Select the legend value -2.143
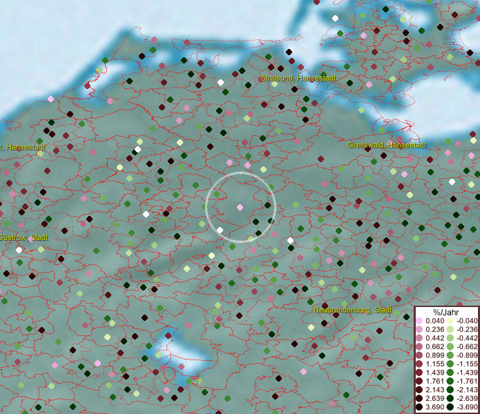480x414 pixels. click(x=467, y=390)
